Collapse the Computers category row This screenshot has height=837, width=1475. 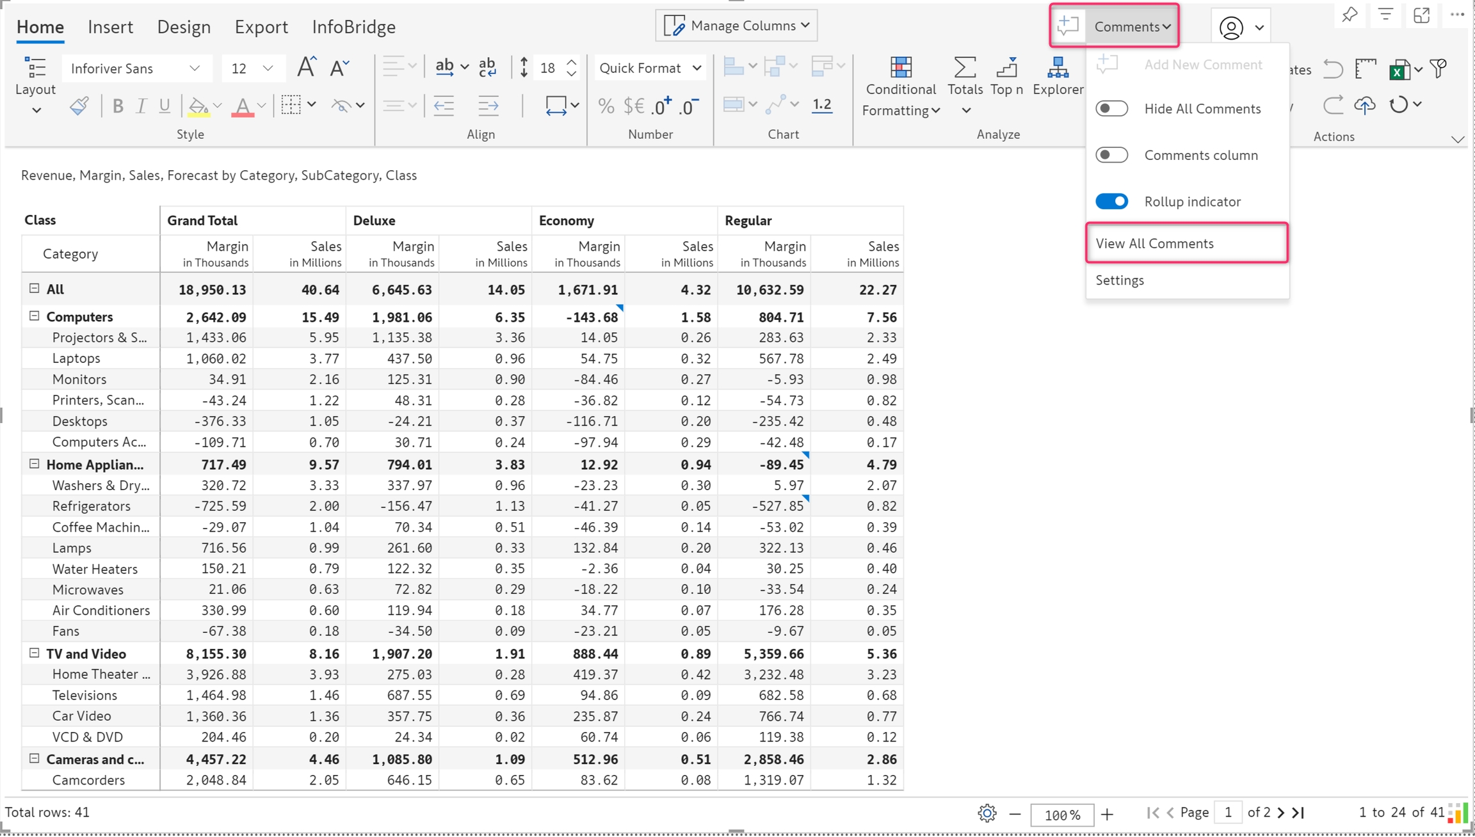(x=35, y=316)
